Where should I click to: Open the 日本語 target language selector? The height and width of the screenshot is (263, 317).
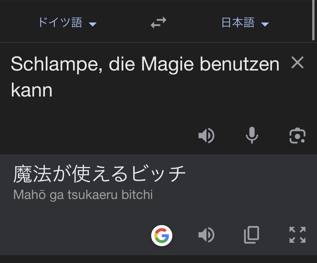(238, 23)
